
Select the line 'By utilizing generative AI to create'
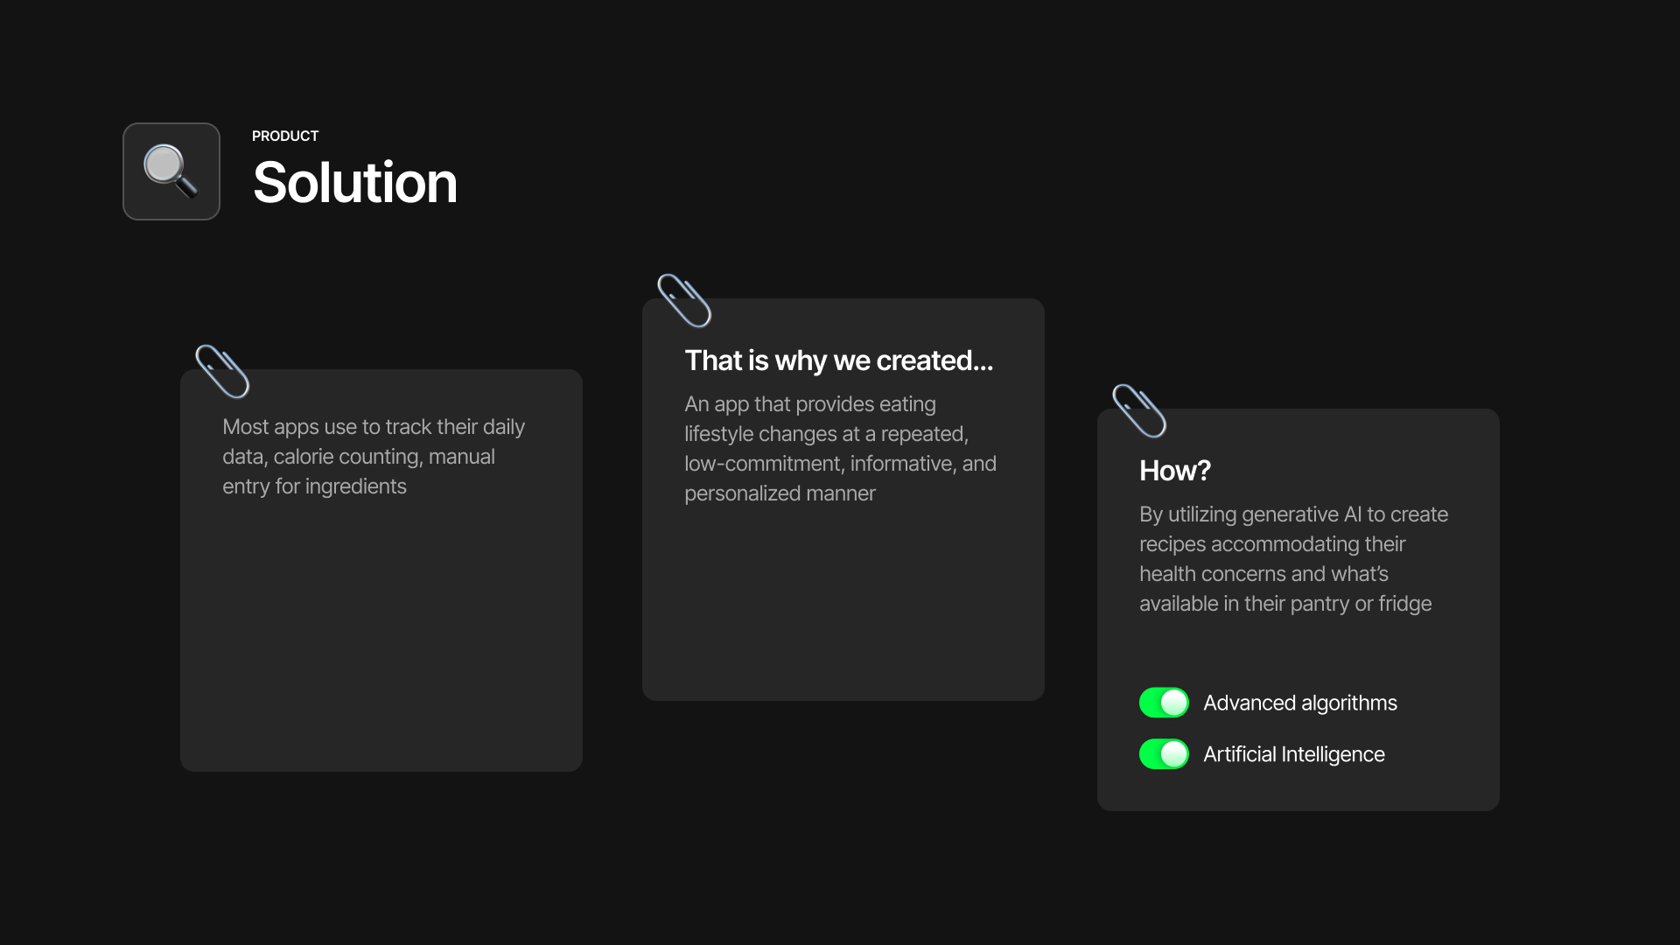1293,514
